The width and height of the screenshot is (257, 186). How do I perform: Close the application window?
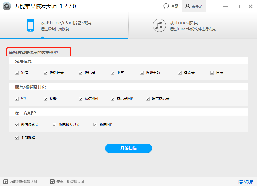(251, 6)
